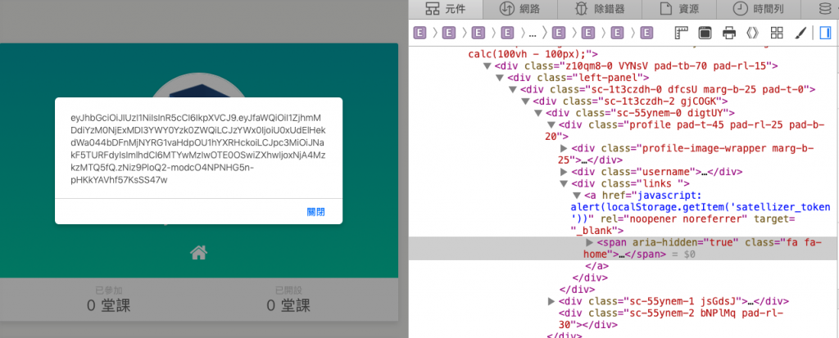This screenshot has height=338, width=839.
Task: Switch to the 網路 tab
Action: pos(519,9)
